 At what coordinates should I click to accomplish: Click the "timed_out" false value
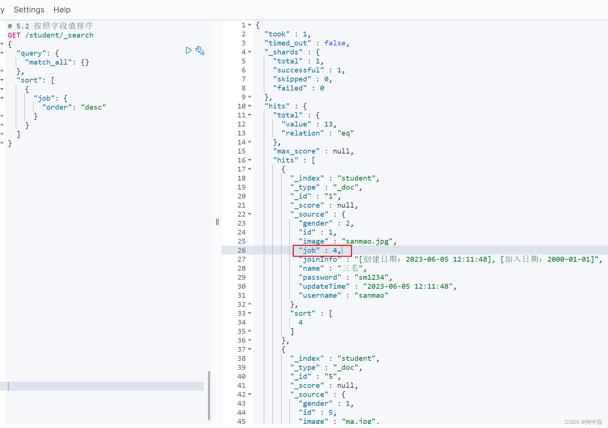point(335,43)
